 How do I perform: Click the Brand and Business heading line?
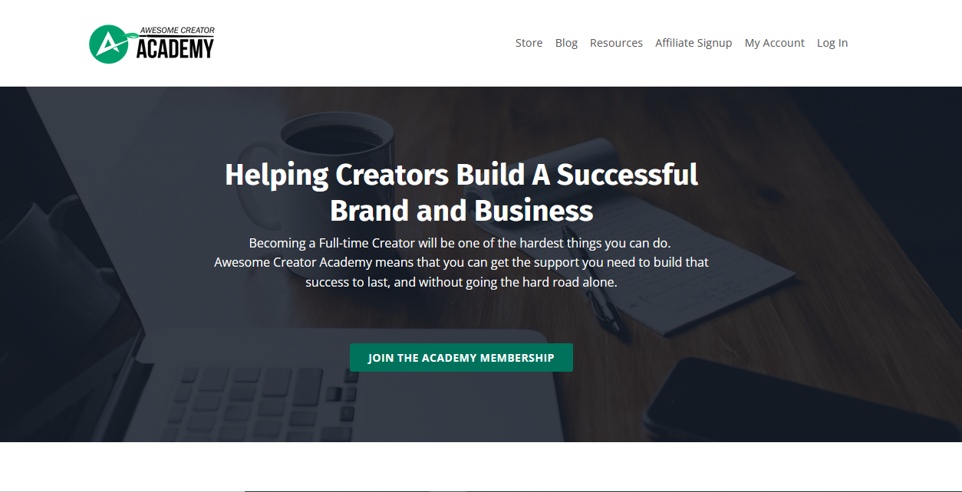[461, 210]
